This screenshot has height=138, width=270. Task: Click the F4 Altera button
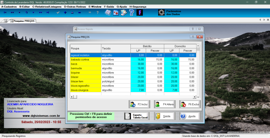[x=164, y=104]
